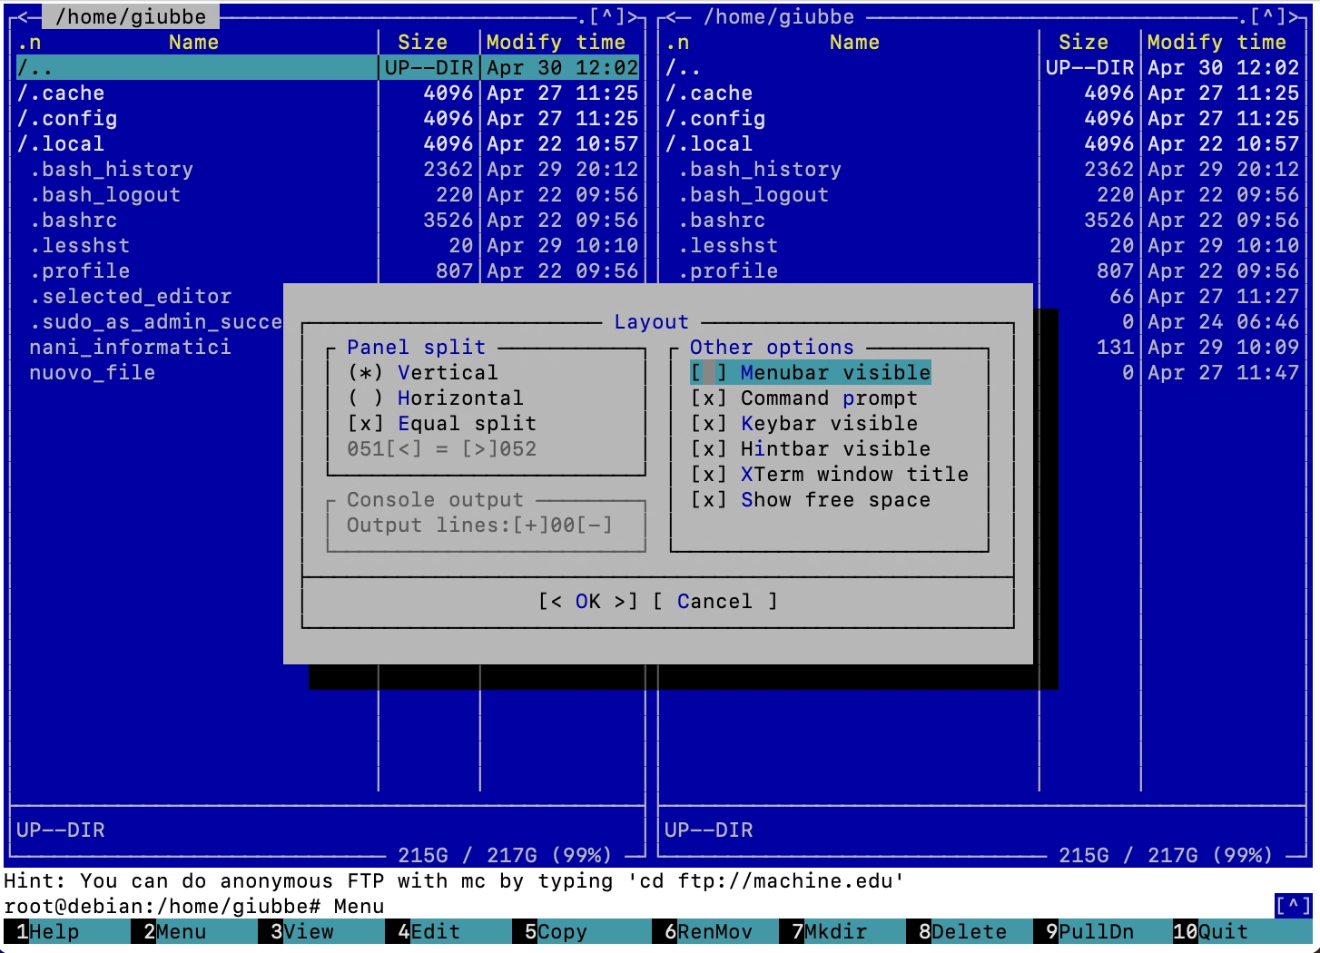
Task: Disable Hintbar visible option
Action: (x=709, y=449)
